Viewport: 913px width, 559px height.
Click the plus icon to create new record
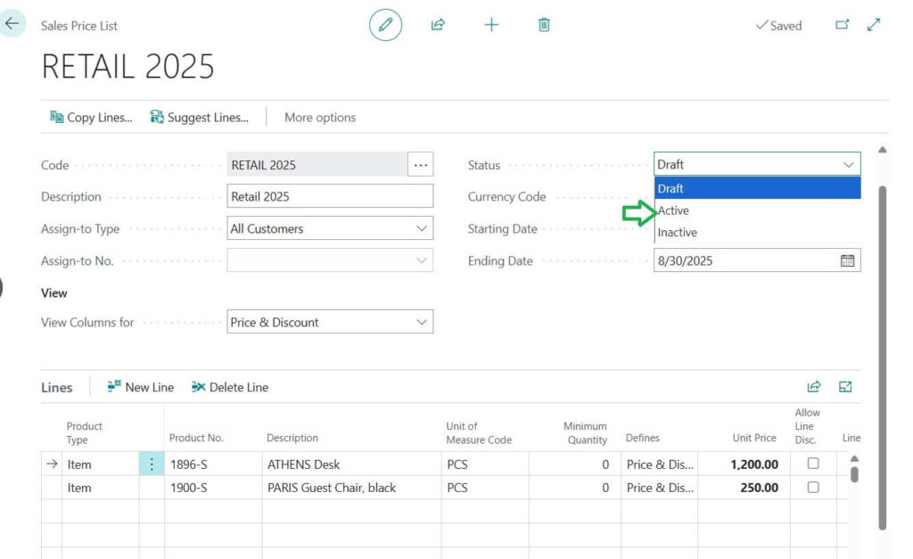click(x=491, y=25)
